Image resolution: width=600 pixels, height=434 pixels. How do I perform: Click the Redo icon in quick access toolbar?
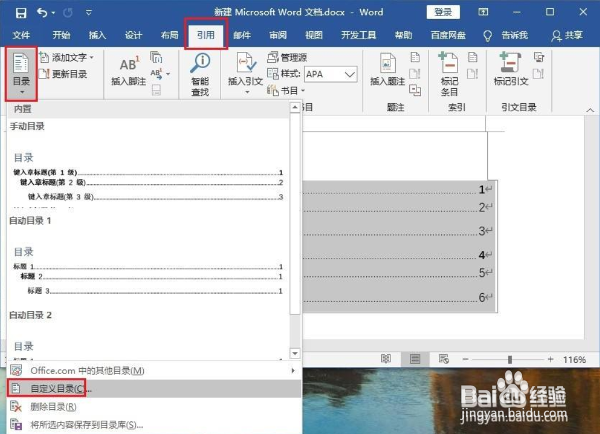(68, 13)
